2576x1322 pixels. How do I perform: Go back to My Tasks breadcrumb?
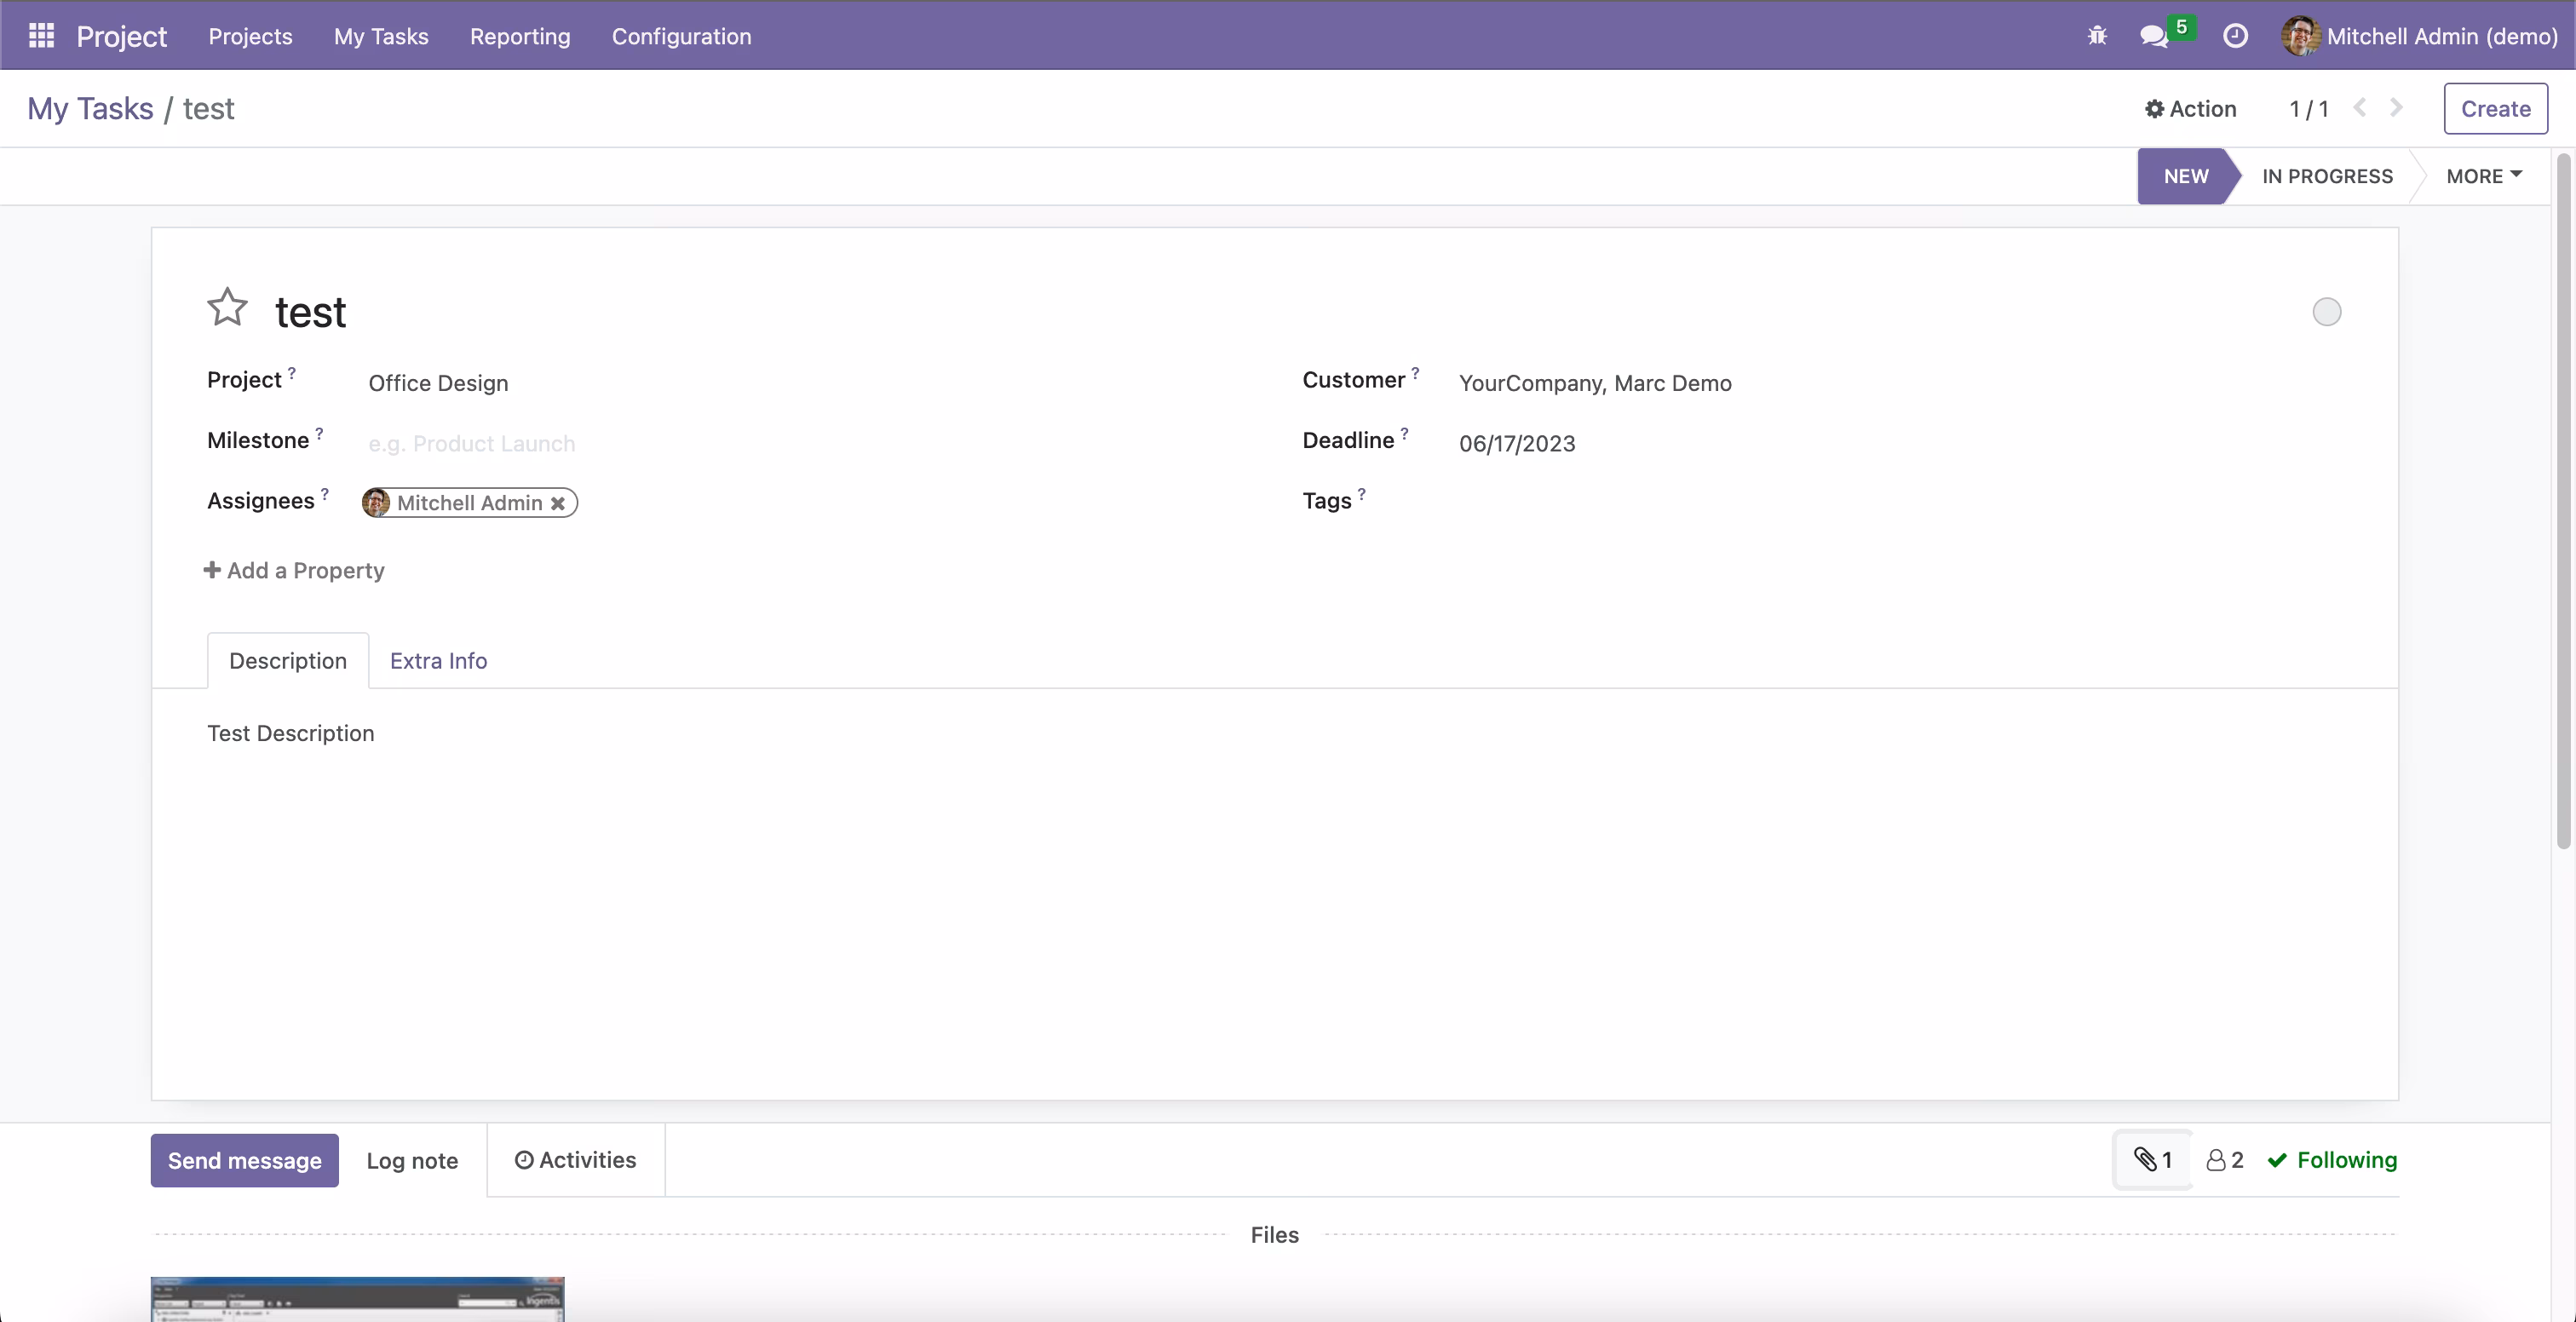[90, 108]
